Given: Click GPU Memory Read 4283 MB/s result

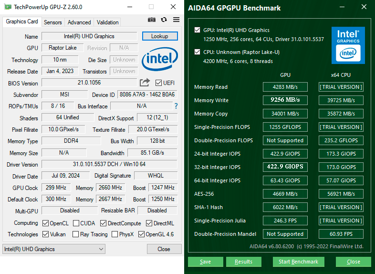Looking at the screenshot, I should tap(285, 87).
